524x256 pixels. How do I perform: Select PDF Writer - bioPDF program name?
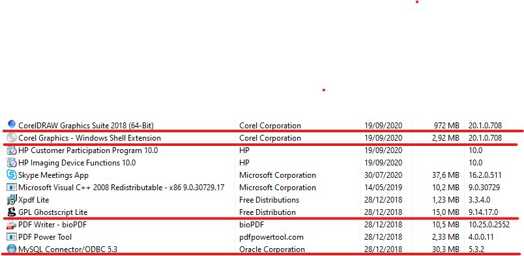(x=53, y=225)
